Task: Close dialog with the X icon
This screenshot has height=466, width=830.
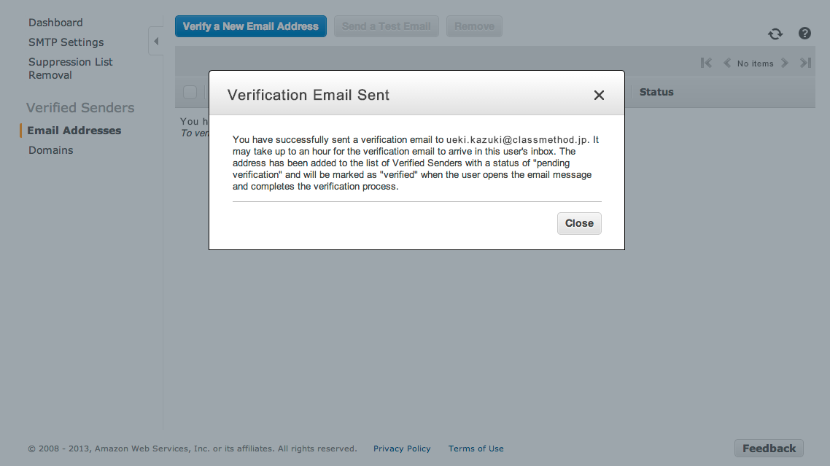Action: [x=599, y=95]
